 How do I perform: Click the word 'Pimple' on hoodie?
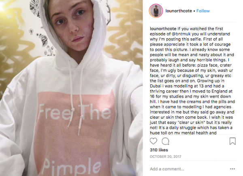[71, 167]
